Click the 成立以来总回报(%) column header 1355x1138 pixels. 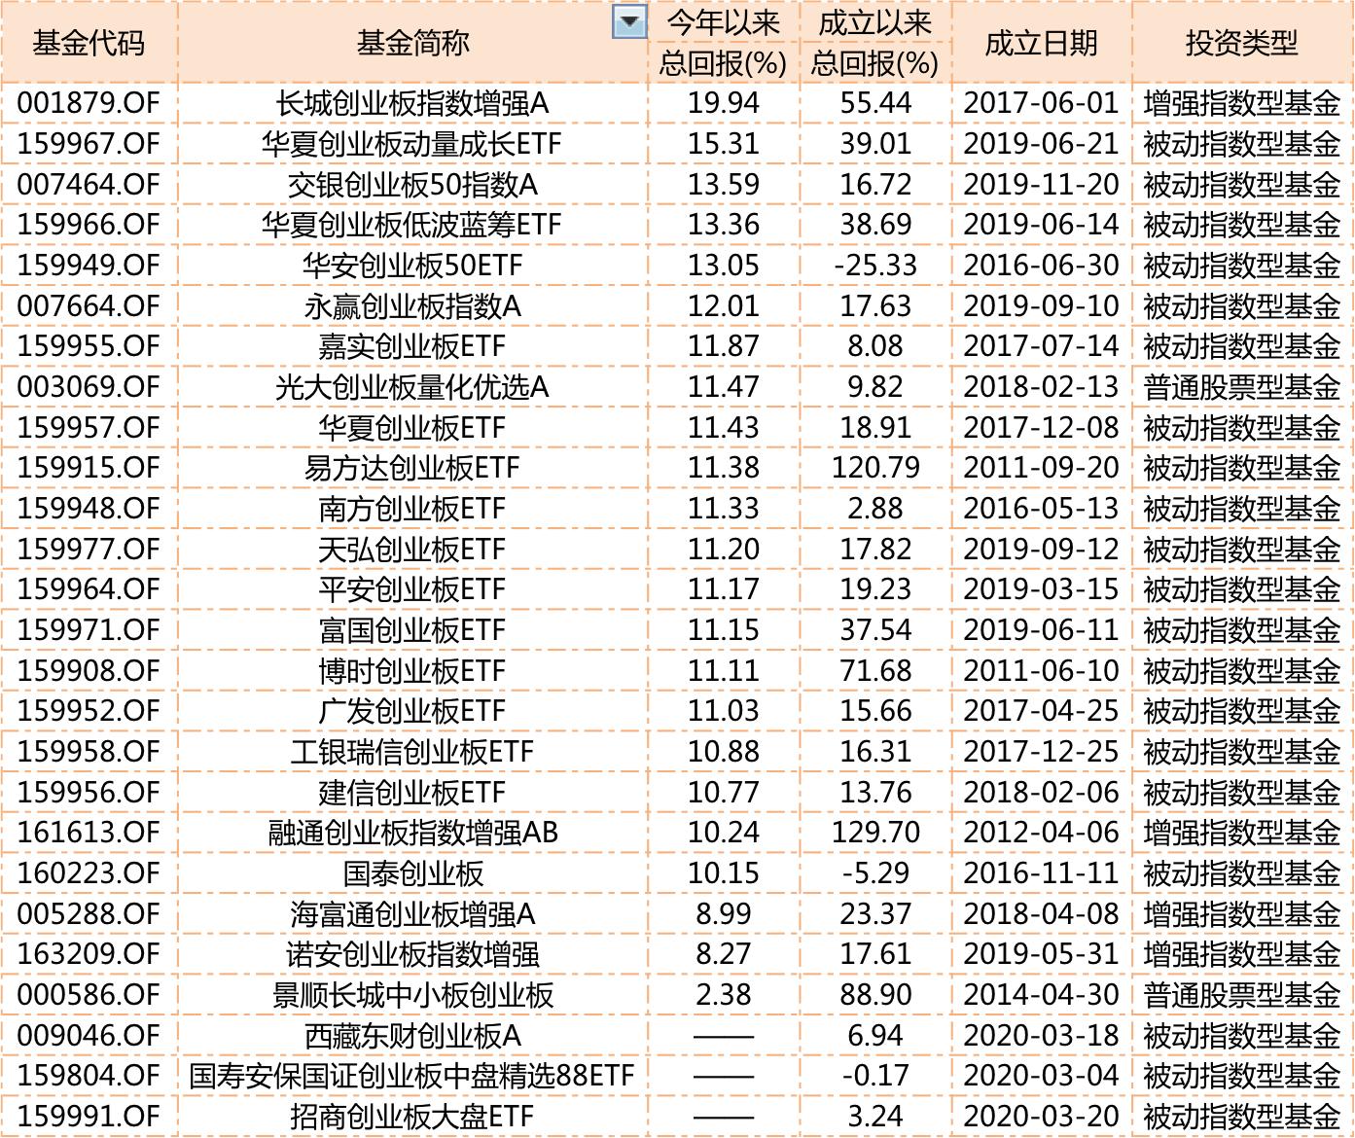coord(871,41)
